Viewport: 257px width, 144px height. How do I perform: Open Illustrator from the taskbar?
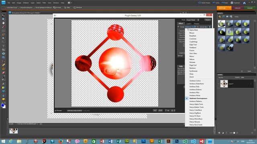(168, 141)
